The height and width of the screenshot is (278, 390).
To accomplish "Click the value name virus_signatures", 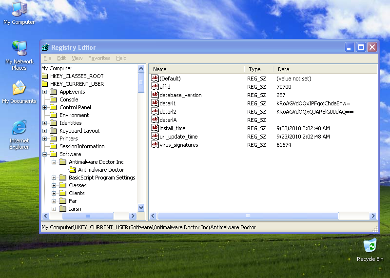I will 179,145.
